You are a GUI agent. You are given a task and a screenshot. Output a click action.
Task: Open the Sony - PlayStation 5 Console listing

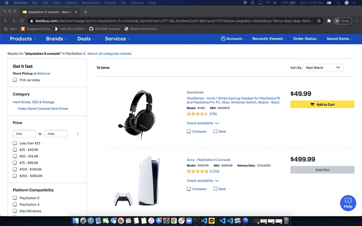(x=208, y=160)
